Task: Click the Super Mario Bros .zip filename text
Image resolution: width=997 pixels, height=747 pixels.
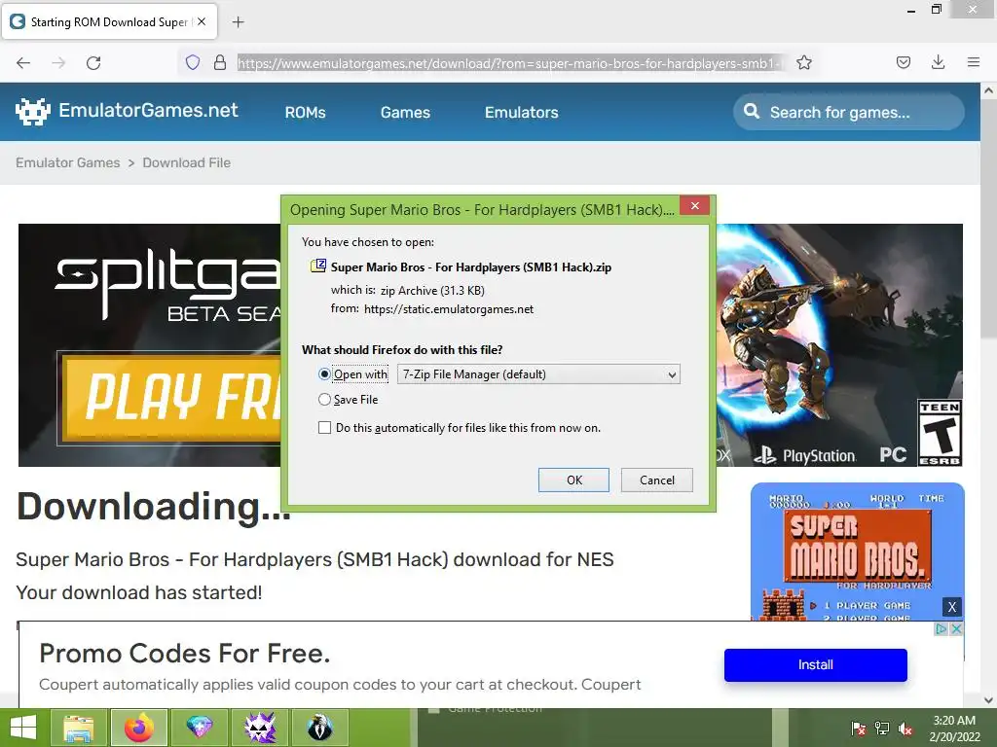Action: pos(471,267)
